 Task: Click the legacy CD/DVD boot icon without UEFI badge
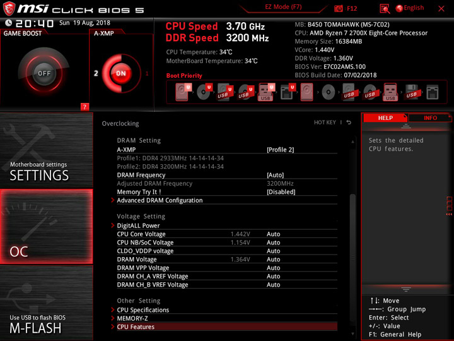tap(329, 92)
